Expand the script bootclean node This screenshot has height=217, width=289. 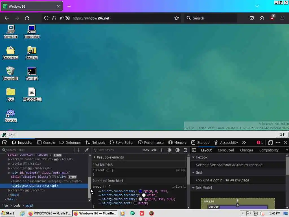pos(9,159)
